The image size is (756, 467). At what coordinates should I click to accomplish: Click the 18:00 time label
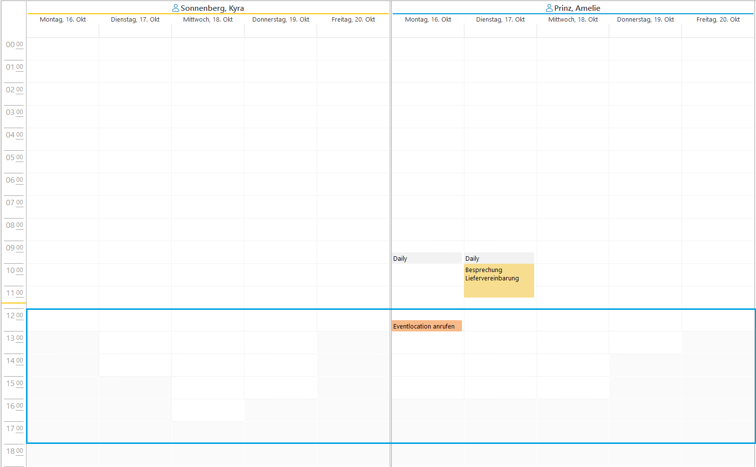pyautogui.click(x=14, y=451)
